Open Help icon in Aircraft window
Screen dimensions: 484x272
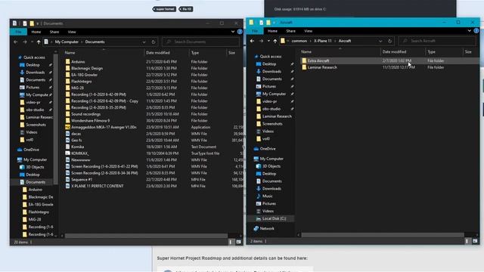coord(476,31)
